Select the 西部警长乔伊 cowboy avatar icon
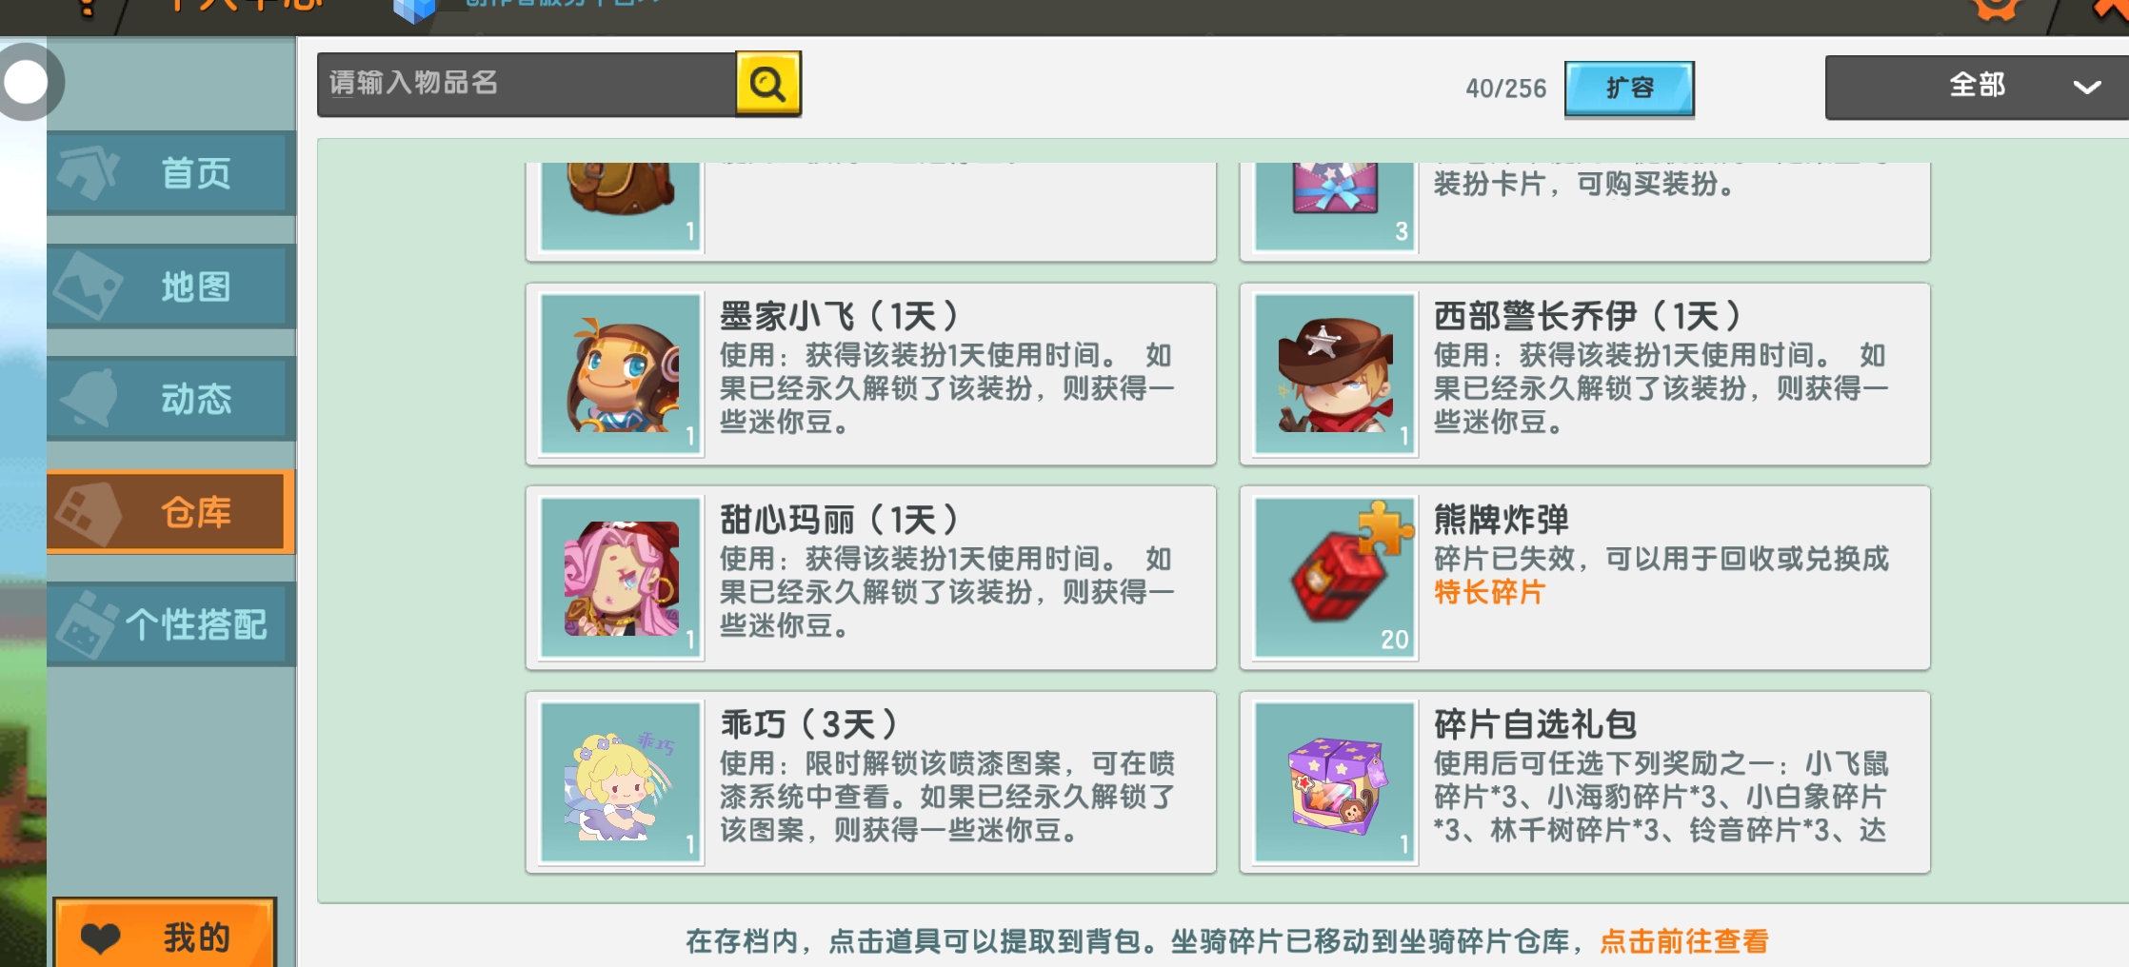2129x967 pixels. [x=1335, y=373]
